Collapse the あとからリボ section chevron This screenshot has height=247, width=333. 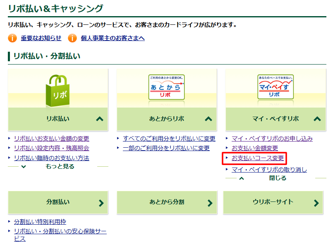pyautogui.click(x=208, y=119)
